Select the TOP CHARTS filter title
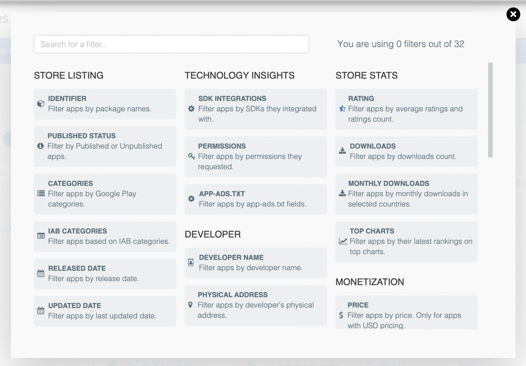This screenshot has height=366, width=526. pyautogui.click(x=372, y=231)
